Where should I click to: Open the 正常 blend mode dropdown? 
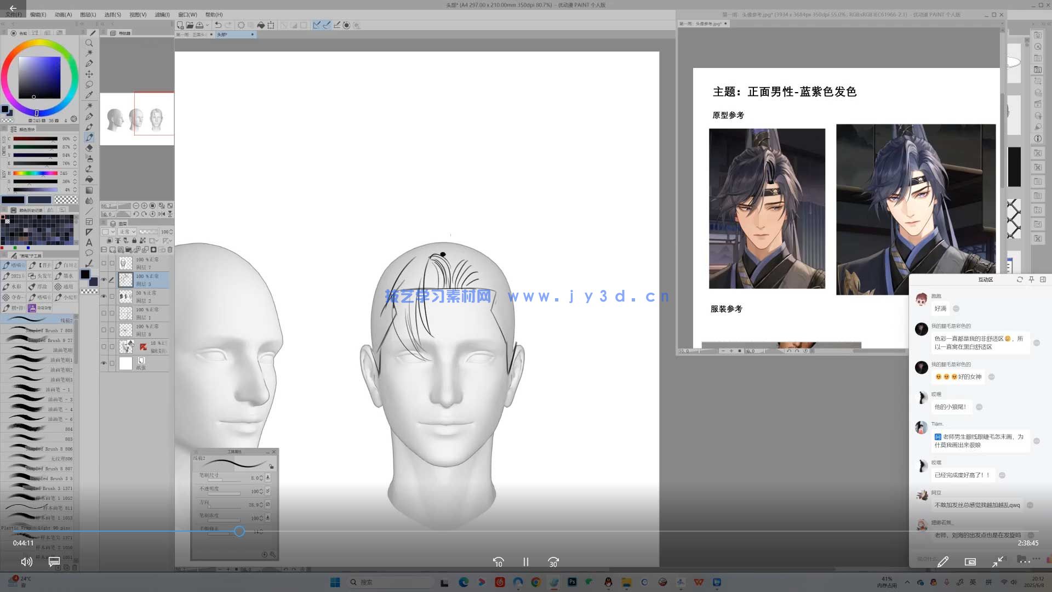(127, 232)
